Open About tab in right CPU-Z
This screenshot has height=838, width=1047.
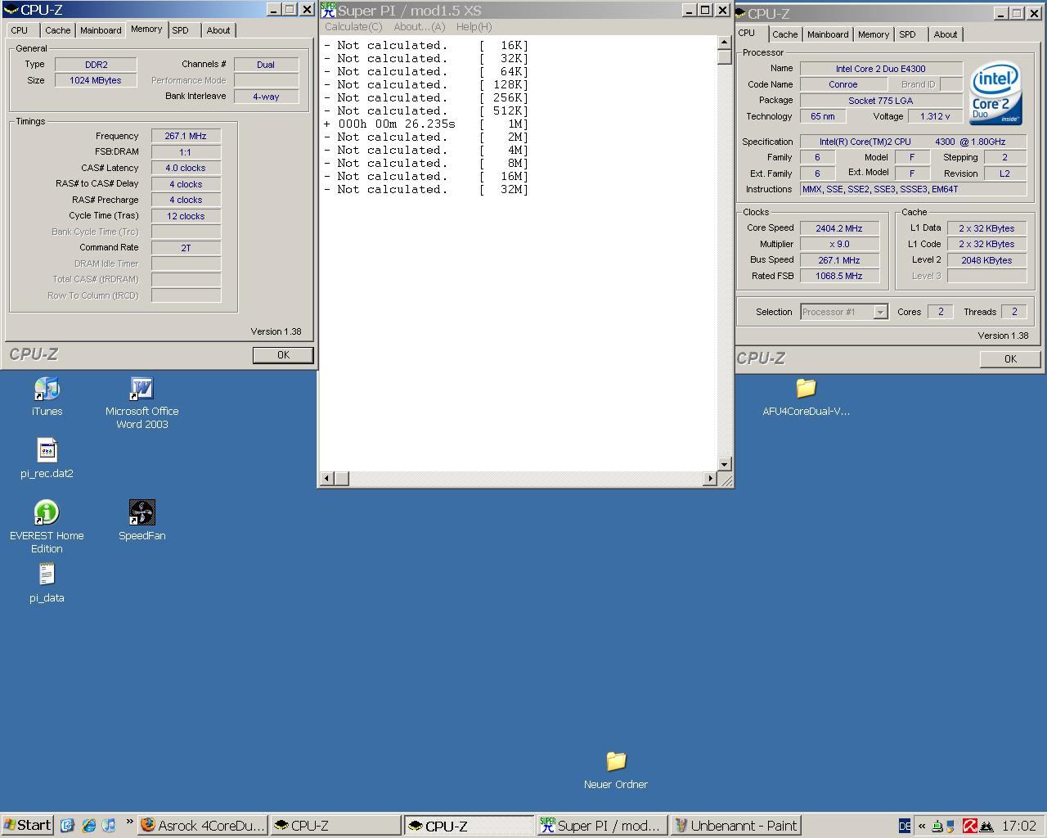pyautogui.click(x=946, y=34)
